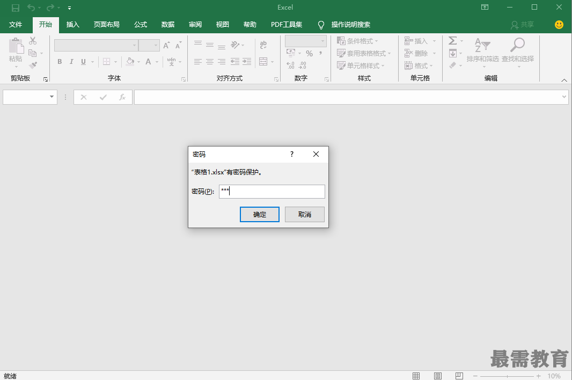The height and width of the screenshot is (380, 572).
Task: Click the Font Color letter A icon
Action: (x=148, y=62)
